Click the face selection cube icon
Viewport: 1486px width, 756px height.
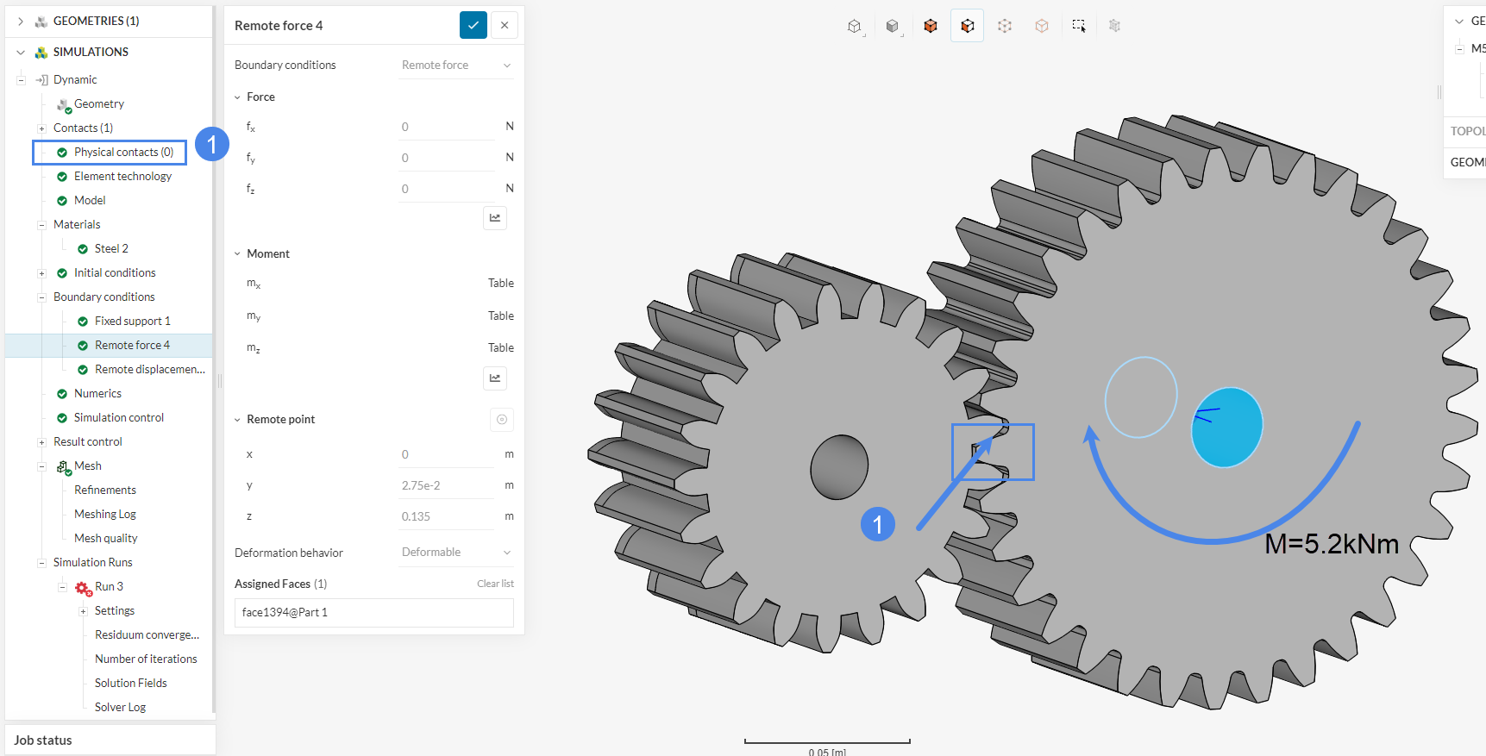click(967, 26)
